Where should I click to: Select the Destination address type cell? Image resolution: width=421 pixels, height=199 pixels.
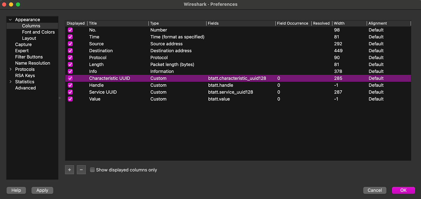click(x=171, y=51)
